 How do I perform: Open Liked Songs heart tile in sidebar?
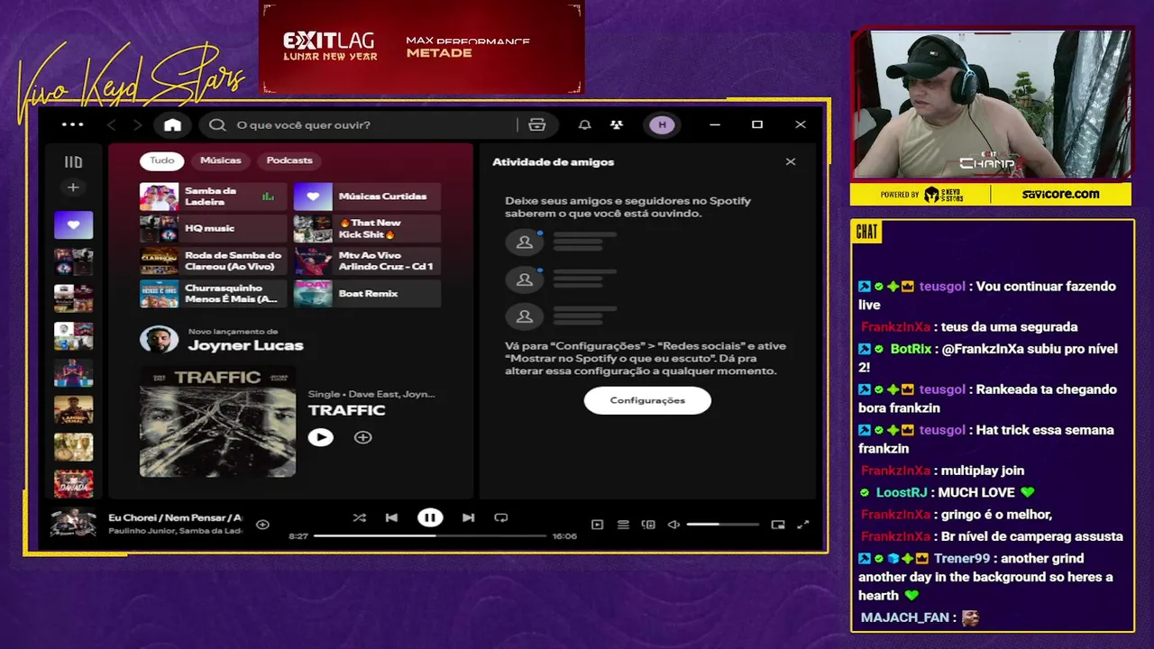tap(73, 224)
